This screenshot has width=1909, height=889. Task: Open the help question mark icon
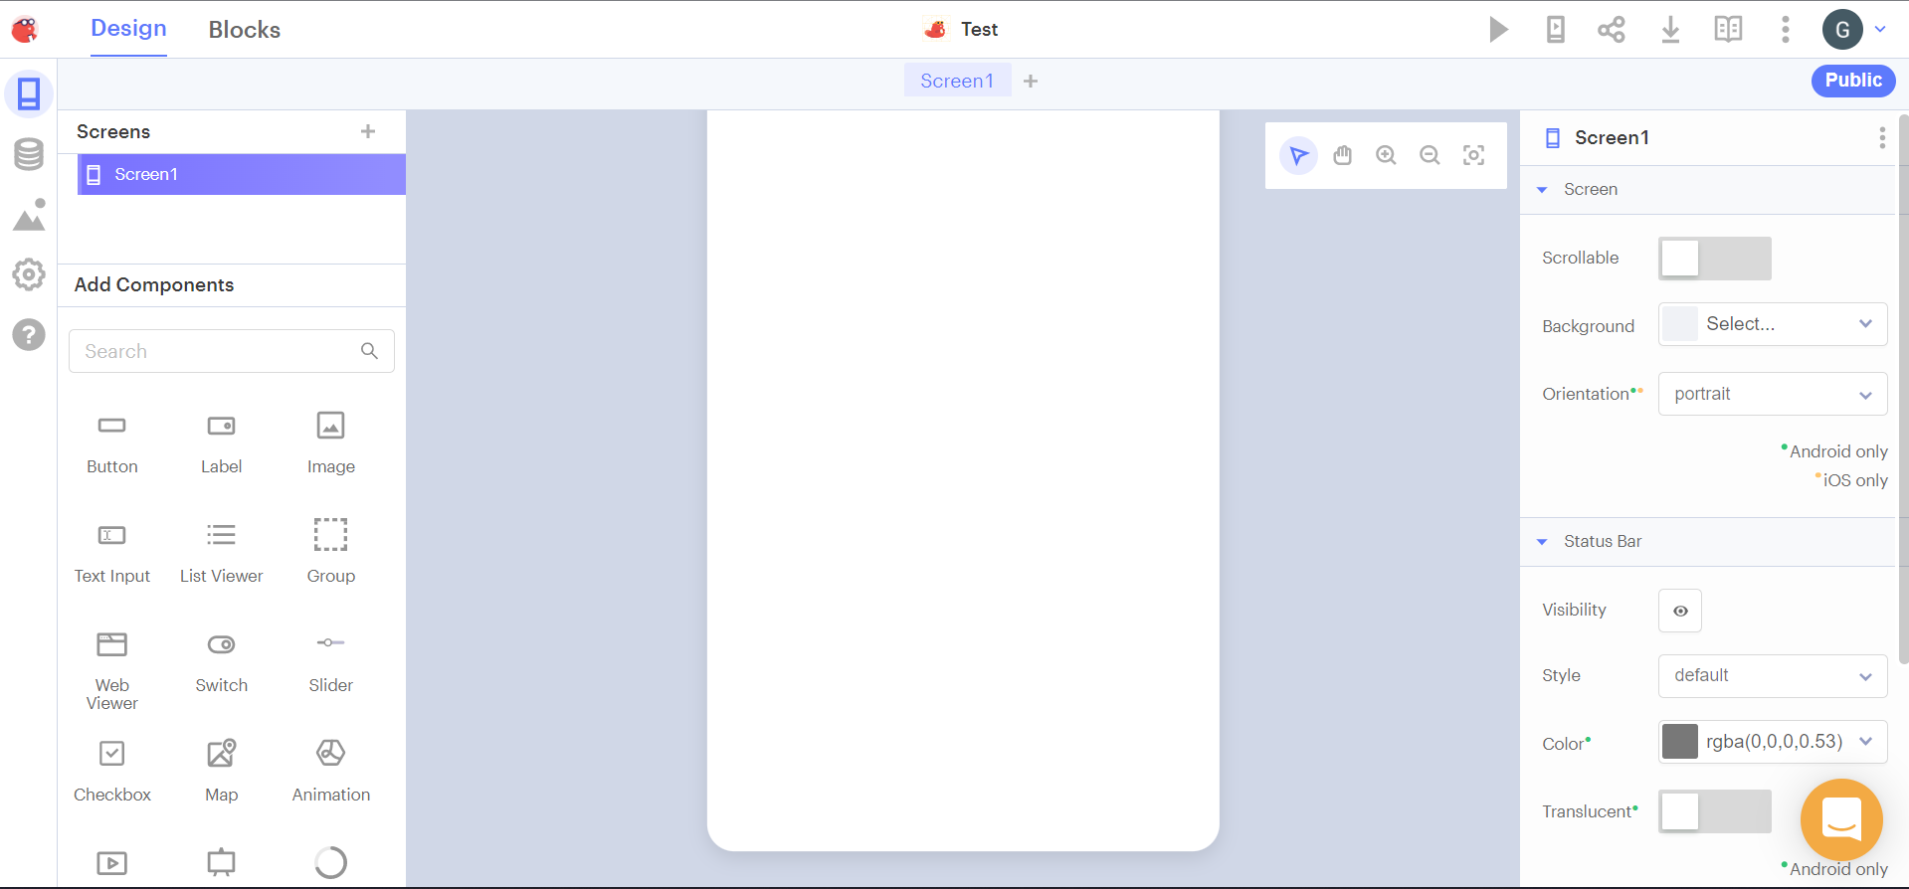(x=29, y=334)
